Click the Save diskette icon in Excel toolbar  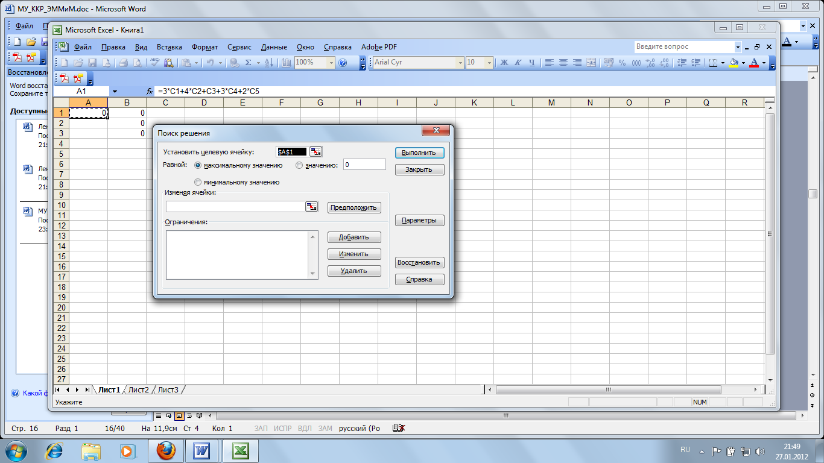tap(92, 62)
